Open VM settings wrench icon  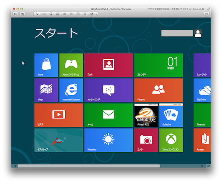click(x=37, y=14)
